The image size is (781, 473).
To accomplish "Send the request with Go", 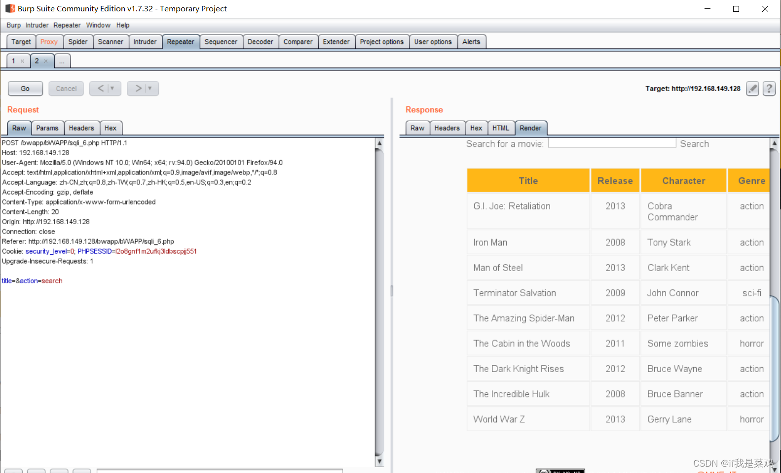I will [x=25, y=89].
